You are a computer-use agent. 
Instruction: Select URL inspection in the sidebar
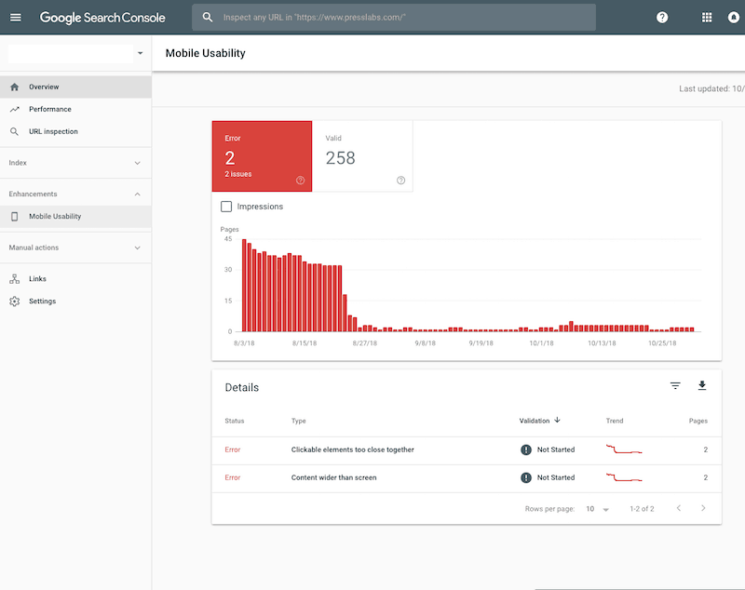[x=75, y=131]
